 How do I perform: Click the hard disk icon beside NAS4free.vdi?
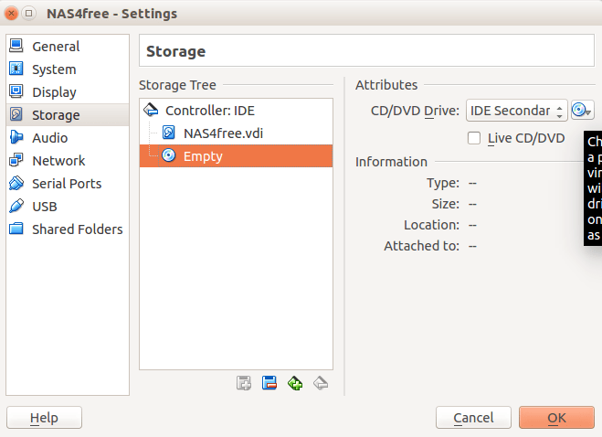[169, 133]
